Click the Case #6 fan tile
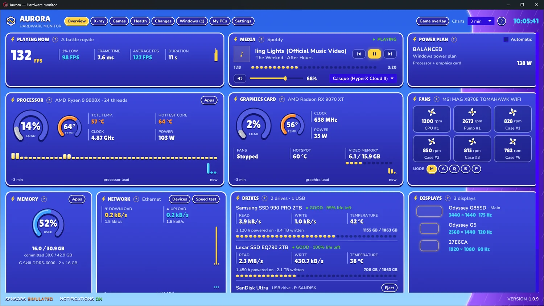The height and width of the screenshot is (306, 544). click(x=513, y=148)
